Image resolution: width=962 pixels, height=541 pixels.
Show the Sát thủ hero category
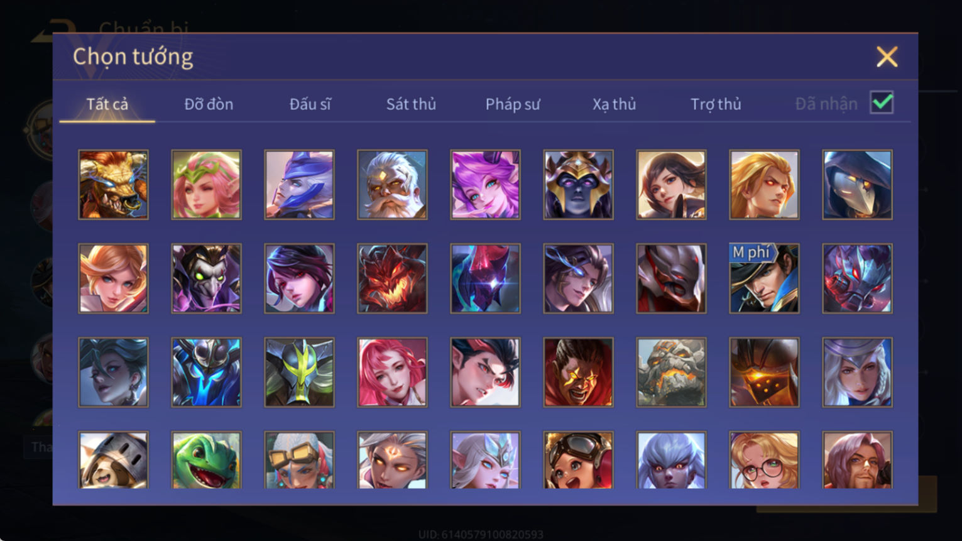411,104
